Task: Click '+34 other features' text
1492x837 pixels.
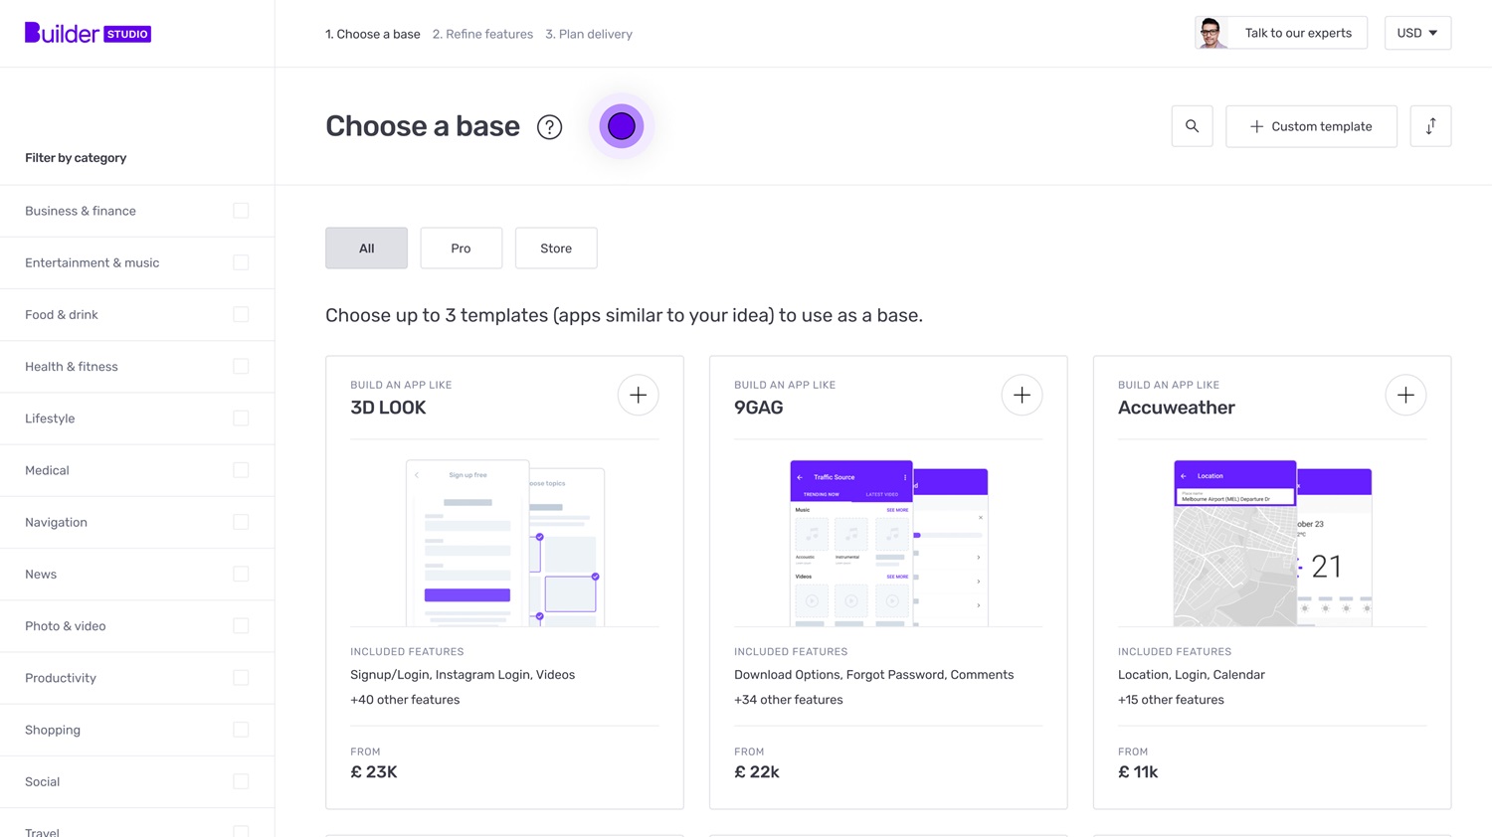Action: coord(789,700)
